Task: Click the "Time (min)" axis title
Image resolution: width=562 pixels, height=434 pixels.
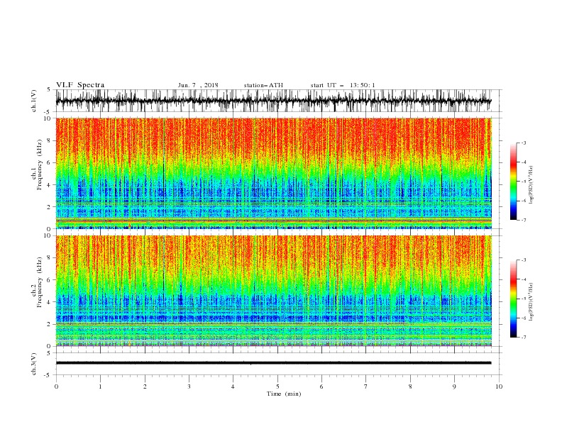Action: (x=284, y=394)
